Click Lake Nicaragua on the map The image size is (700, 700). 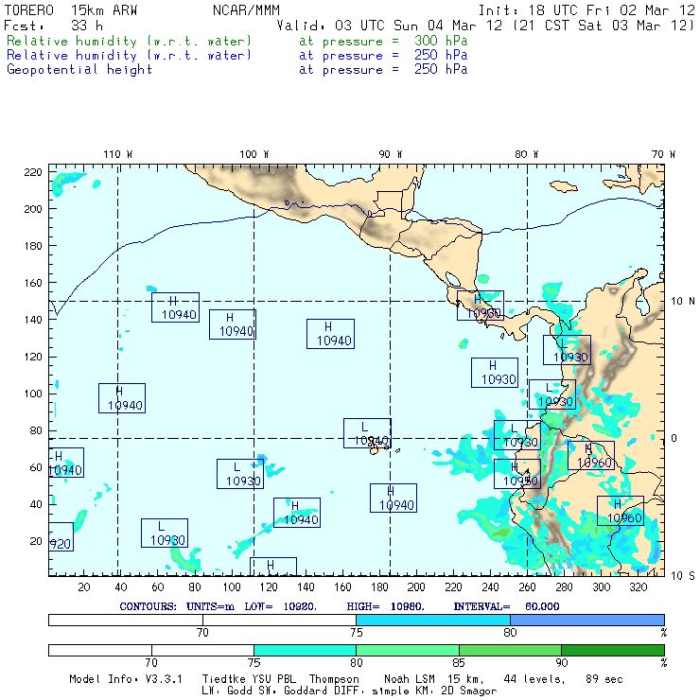coord(453,279)
